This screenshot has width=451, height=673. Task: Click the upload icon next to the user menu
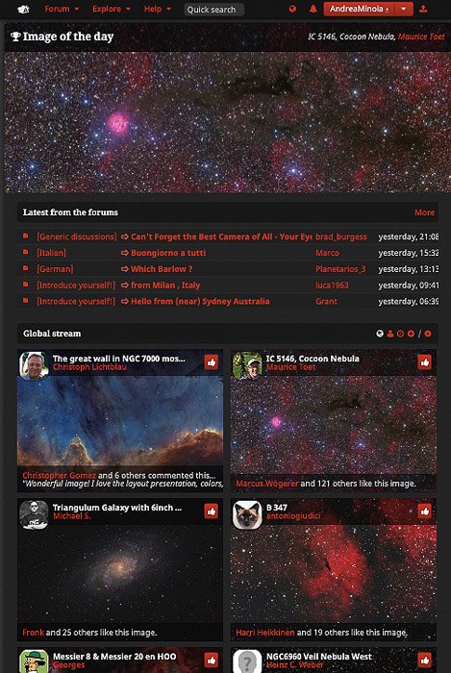click(423, 9)
